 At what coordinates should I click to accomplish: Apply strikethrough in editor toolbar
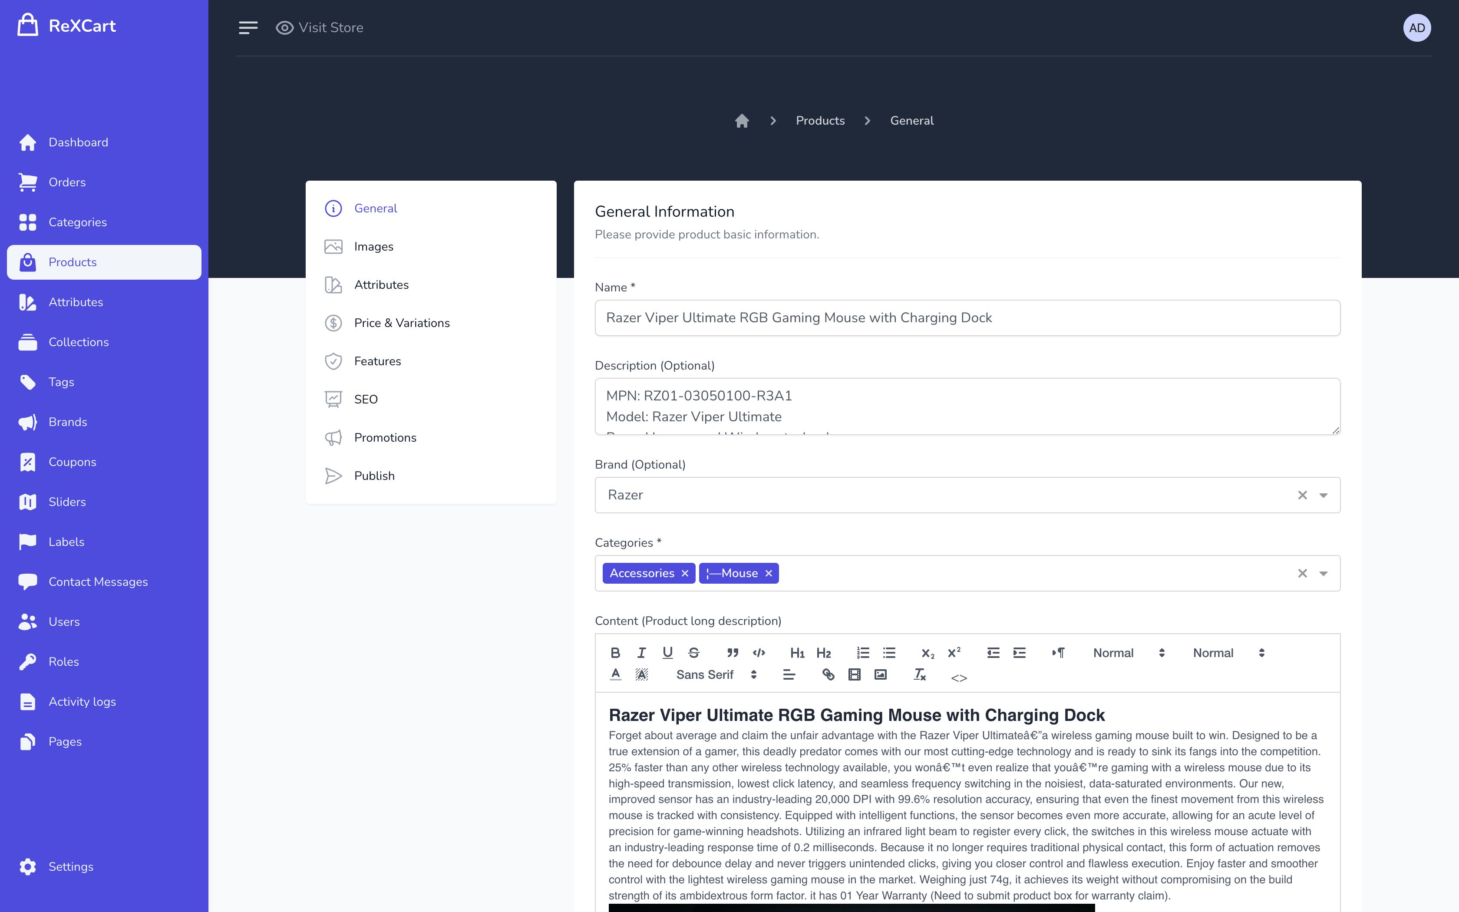693,653
